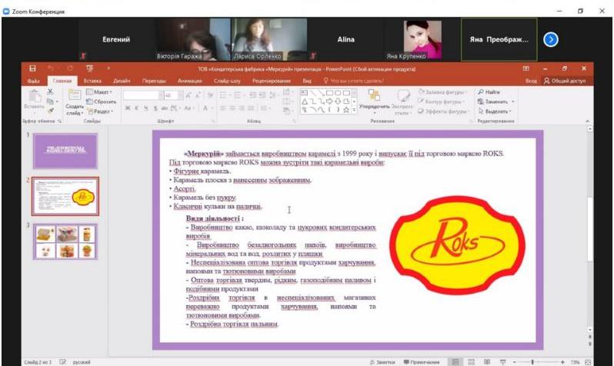The height and width of the screenshot is (366, 614).
Task: Select slide 1 thumbnail
Action: click(65, 151)
